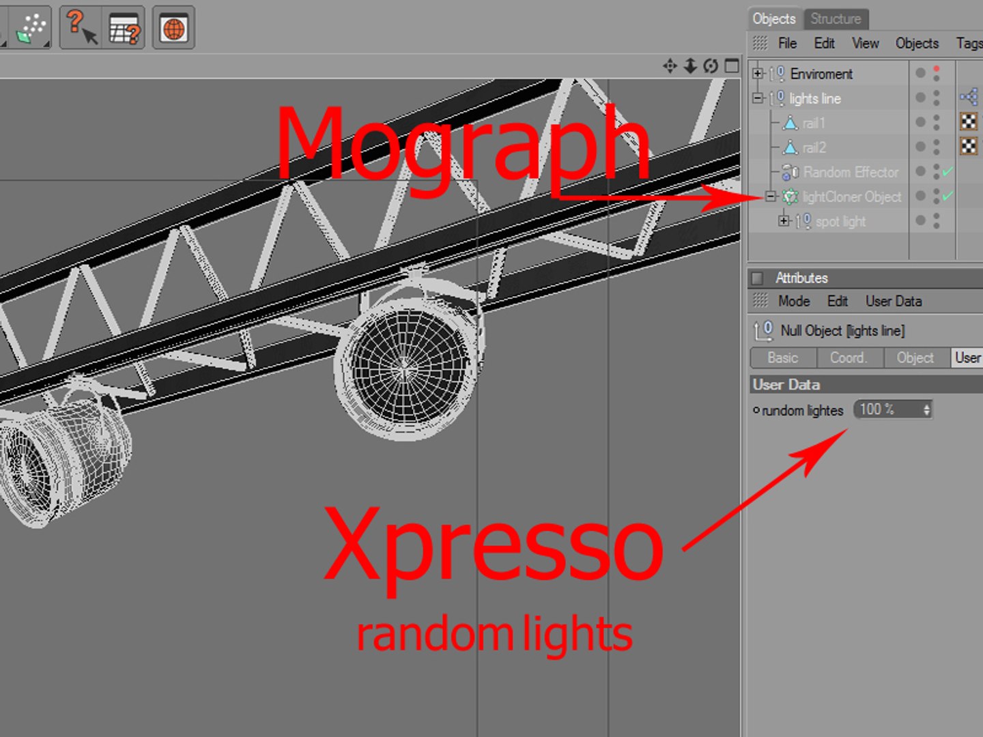983x737 pixels.
Task: Collapse the lightCloner Object hierarchy
Action: pyautogui.click(x=771, y=197)
